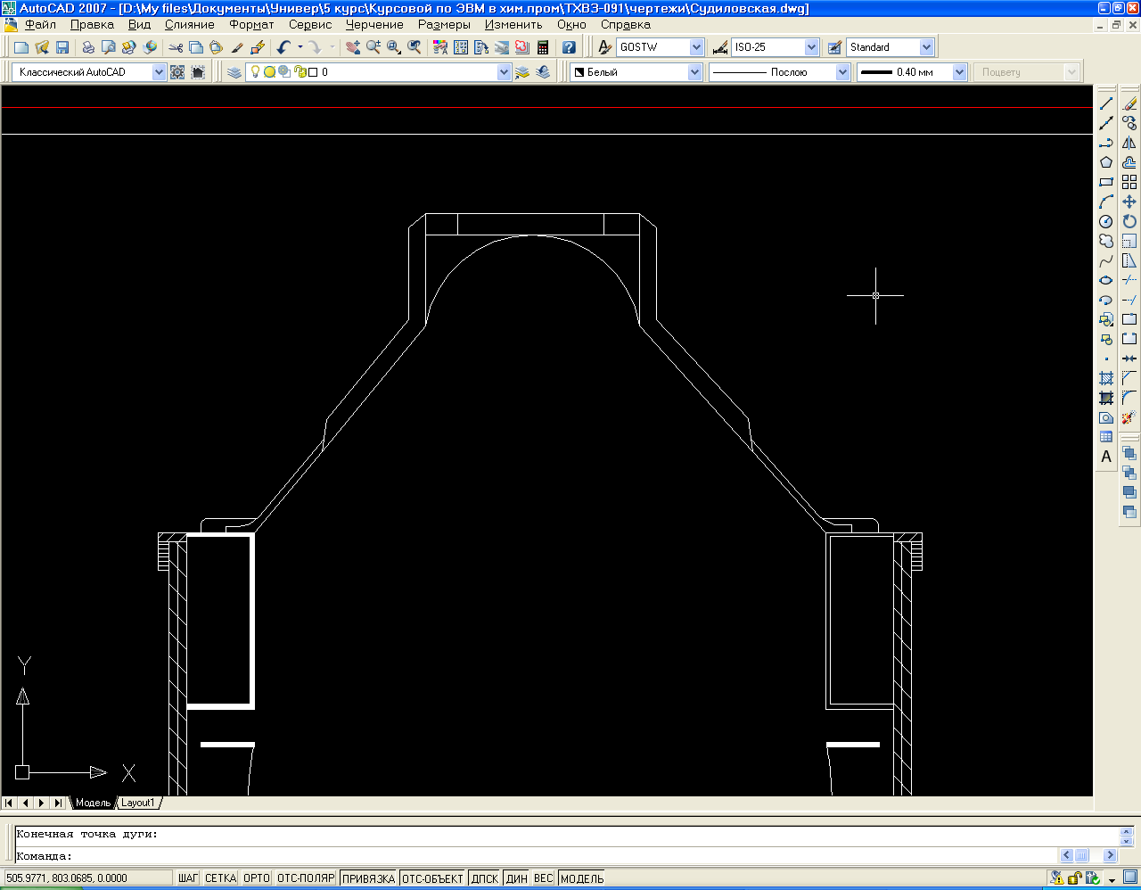Toggle ОРТО mode in status bar

pyautogui.click(x=256, y=878)
